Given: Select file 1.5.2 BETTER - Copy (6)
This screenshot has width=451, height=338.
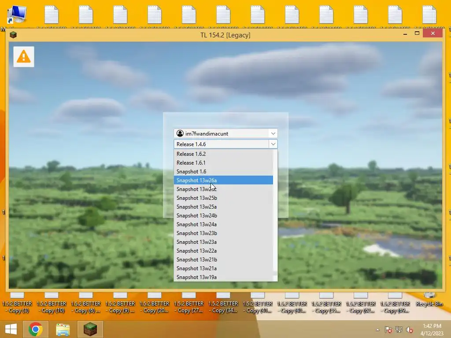Looking at the screenshot, I should pyautogui.click(x=86, y=303).
